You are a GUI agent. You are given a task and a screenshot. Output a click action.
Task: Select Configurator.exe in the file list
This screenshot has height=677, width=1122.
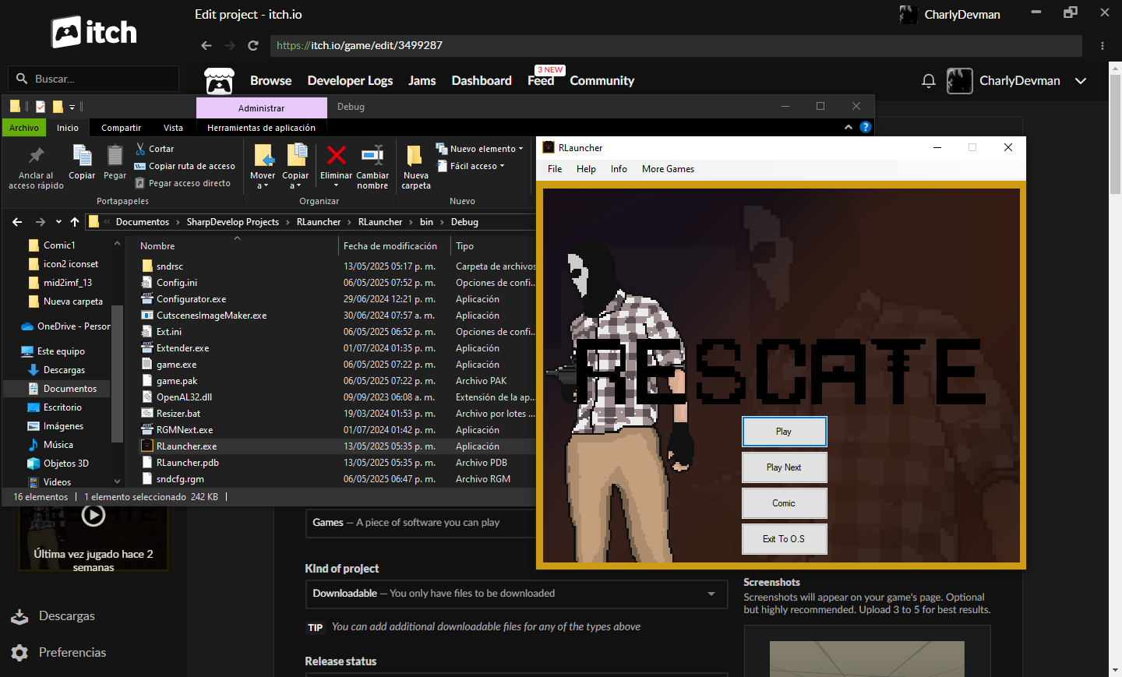(191, 299)
